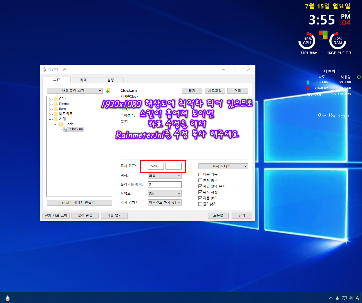Click the RAM usage ring gauge
The height and width of the screenshot is (303, 362).
(x=338, y=41)
